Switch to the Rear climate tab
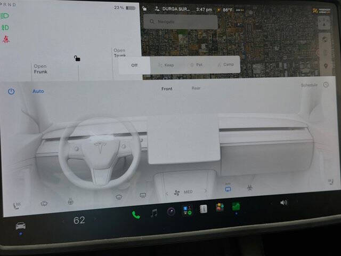The image size is (341, 256). (196, 88)
